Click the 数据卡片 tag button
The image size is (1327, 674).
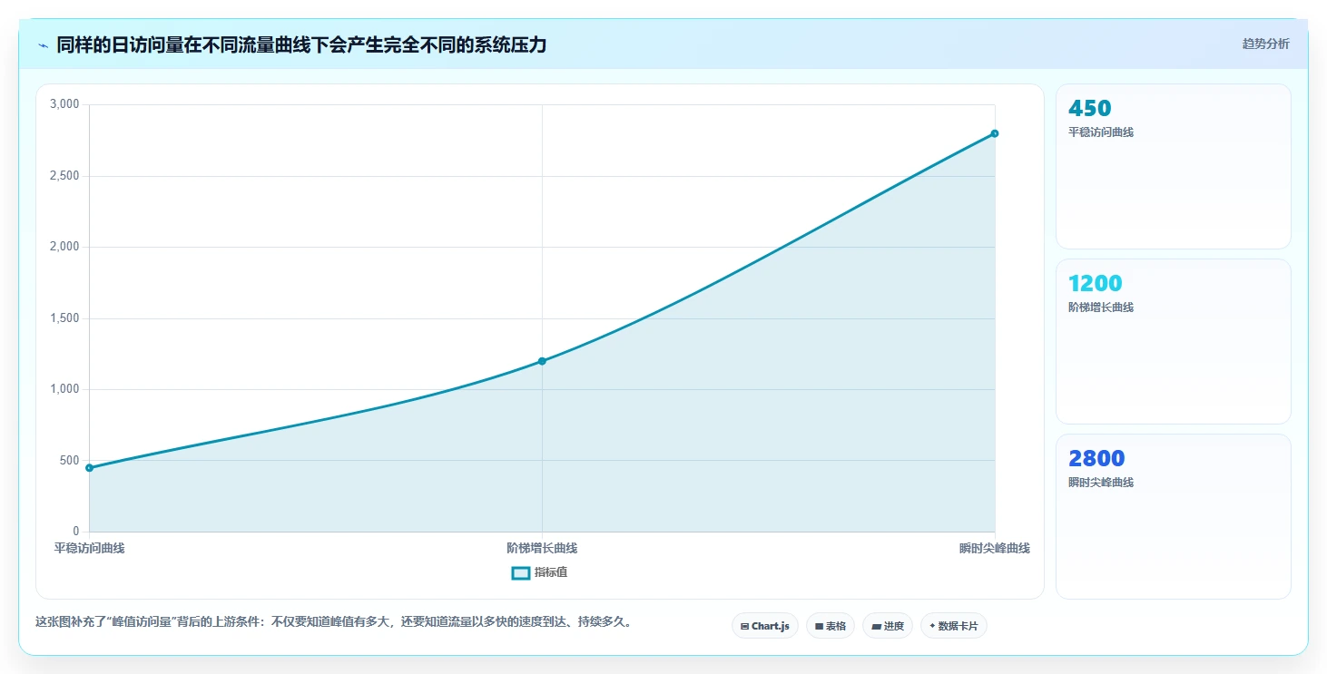pyautogui.click(x=954, y=626)
